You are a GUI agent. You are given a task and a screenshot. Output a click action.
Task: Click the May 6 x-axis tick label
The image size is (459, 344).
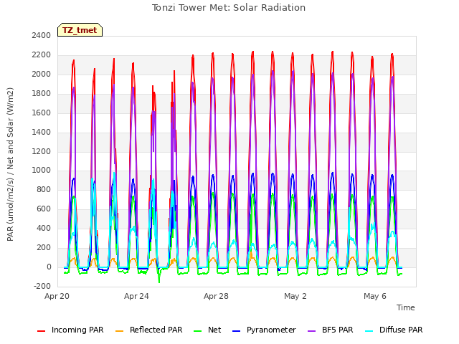click(x=375, y=296)
